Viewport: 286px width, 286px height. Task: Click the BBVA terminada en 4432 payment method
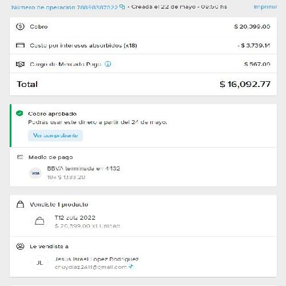tap(84, 169)
